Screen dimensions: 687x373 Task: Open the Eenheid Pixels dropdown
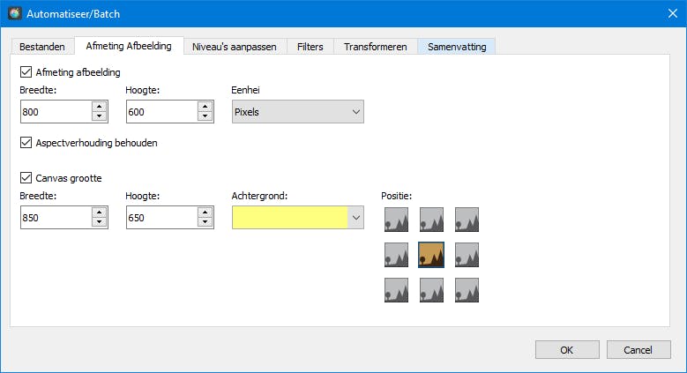coord(297,112)
